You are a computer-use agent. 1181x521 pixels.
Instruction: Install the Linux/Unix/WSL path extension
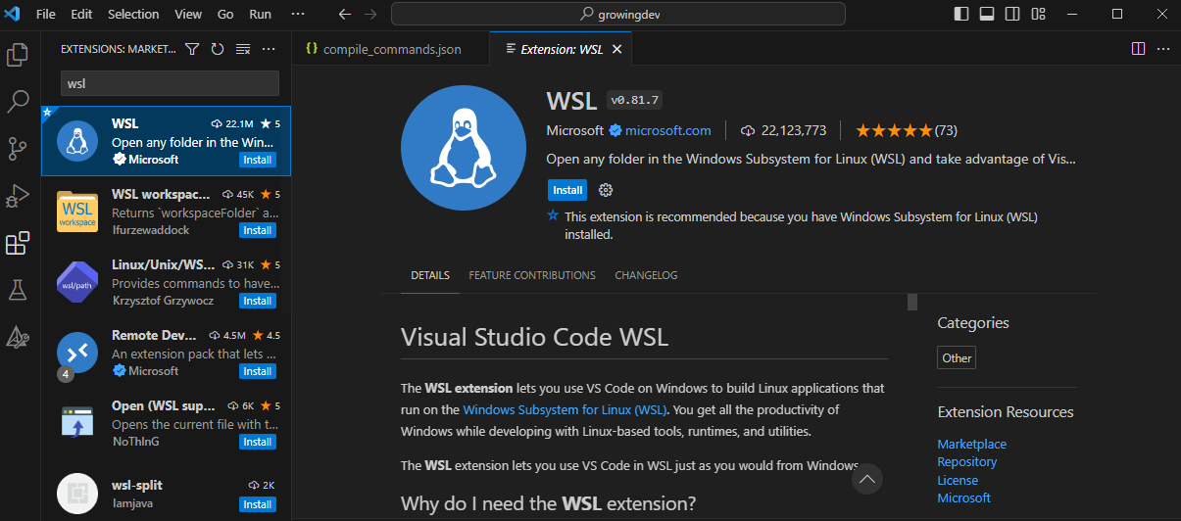258,301
